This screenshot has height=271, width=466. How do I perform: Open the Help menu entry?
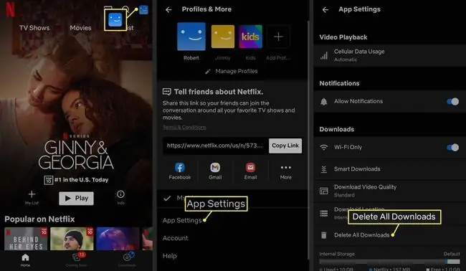[x=170, y=256]
